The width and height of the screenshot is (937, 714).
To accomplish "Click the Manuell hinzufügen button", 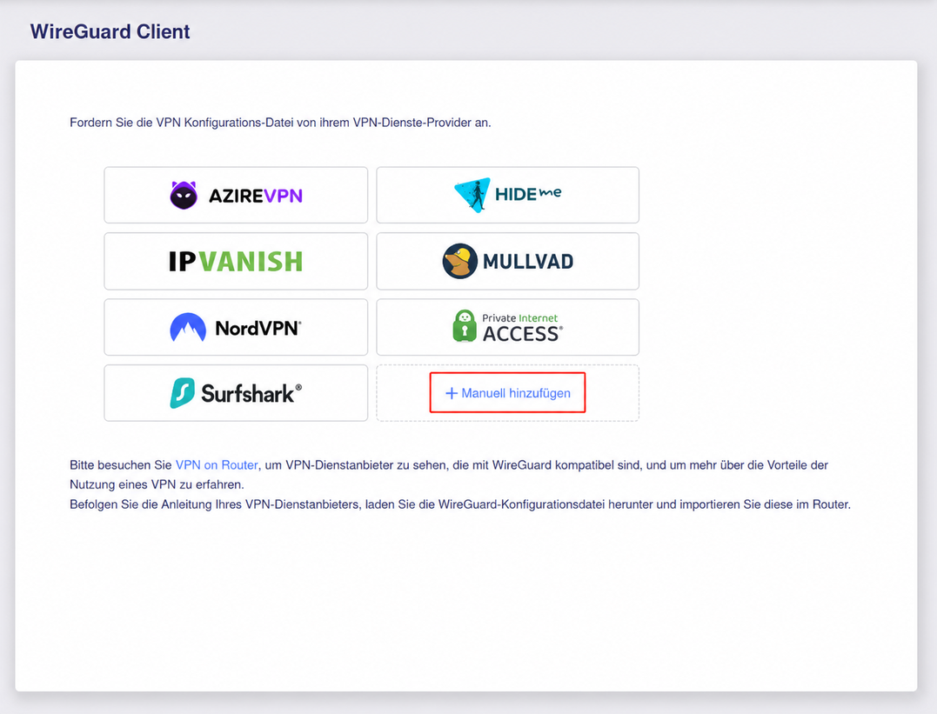I will pyautogui.click(x=507, y=393).
